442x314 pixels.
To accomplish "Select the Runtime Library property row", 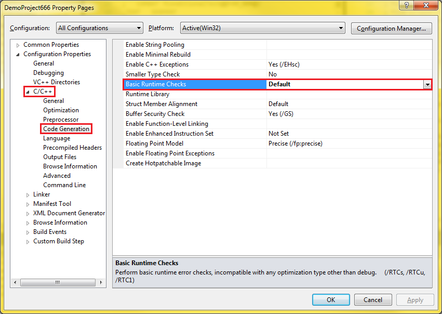I will [148, 94].
